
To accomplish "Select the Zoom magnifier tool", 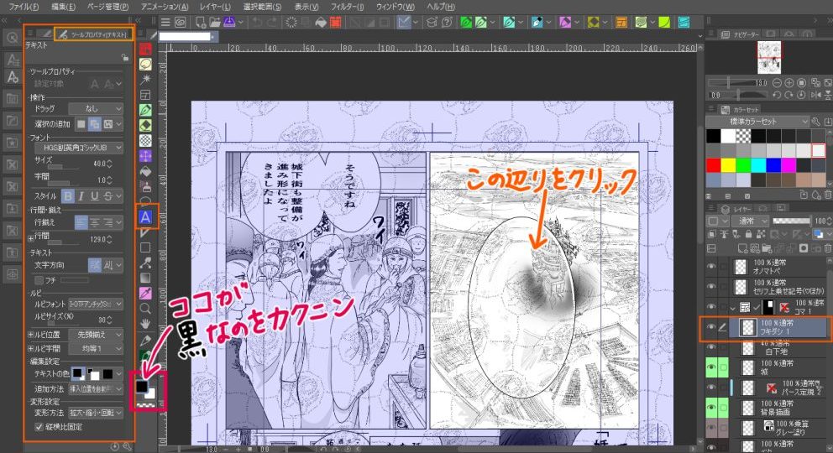I will point(145,309).
